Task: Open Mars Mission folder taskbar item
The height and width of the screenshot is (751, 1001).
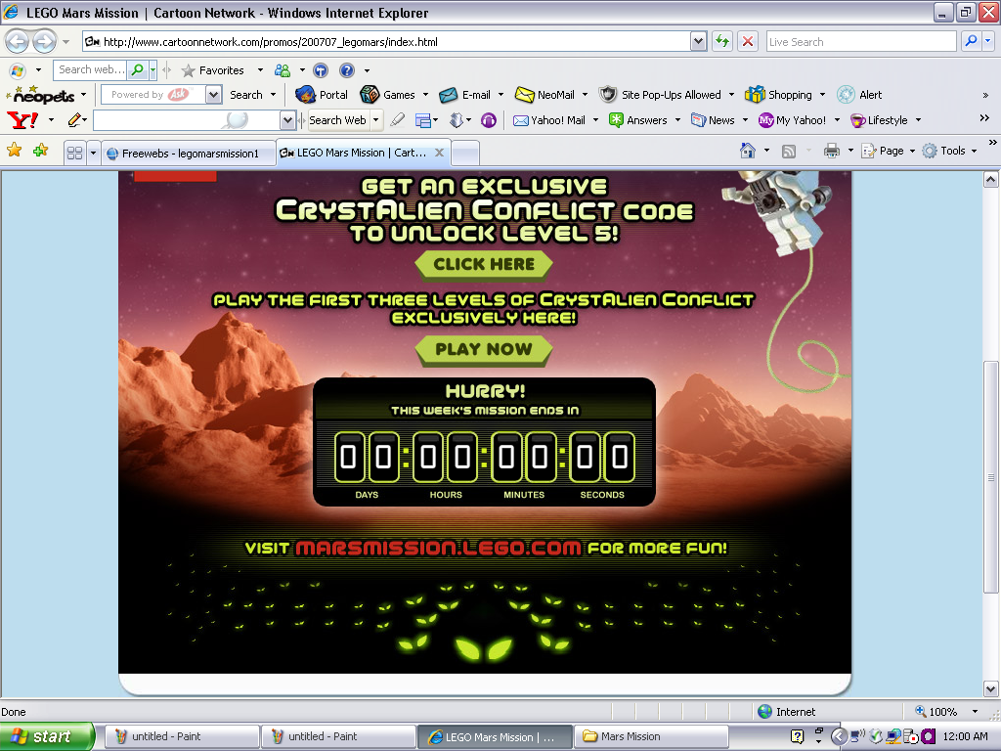Action: [x=651, y=736]
